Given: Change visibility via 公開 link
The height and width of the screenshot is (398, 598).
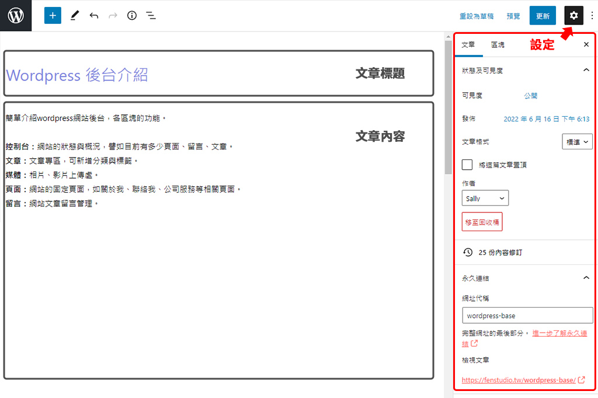Looking at the screenshot, I should tap(530, 96).
